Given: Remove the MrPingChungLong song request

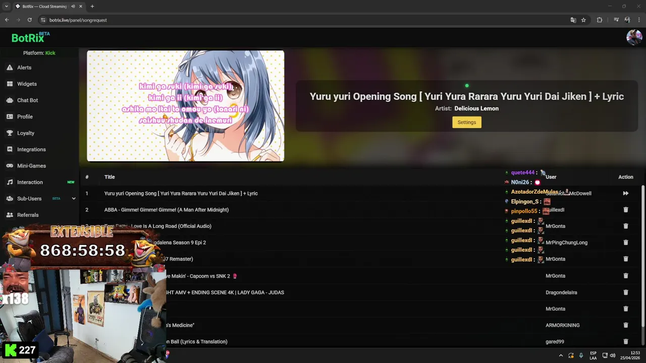Looking at the screenshot, I should pos(625,243).
